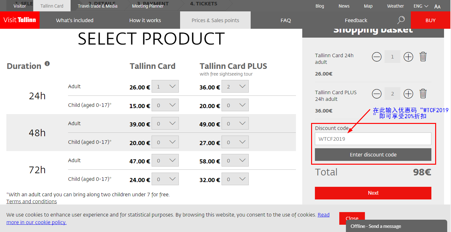Image resolution: width=451 pixels, height=232 pixels.
Task: Click the SELECT PRODUCT heading
Action: 151,39
